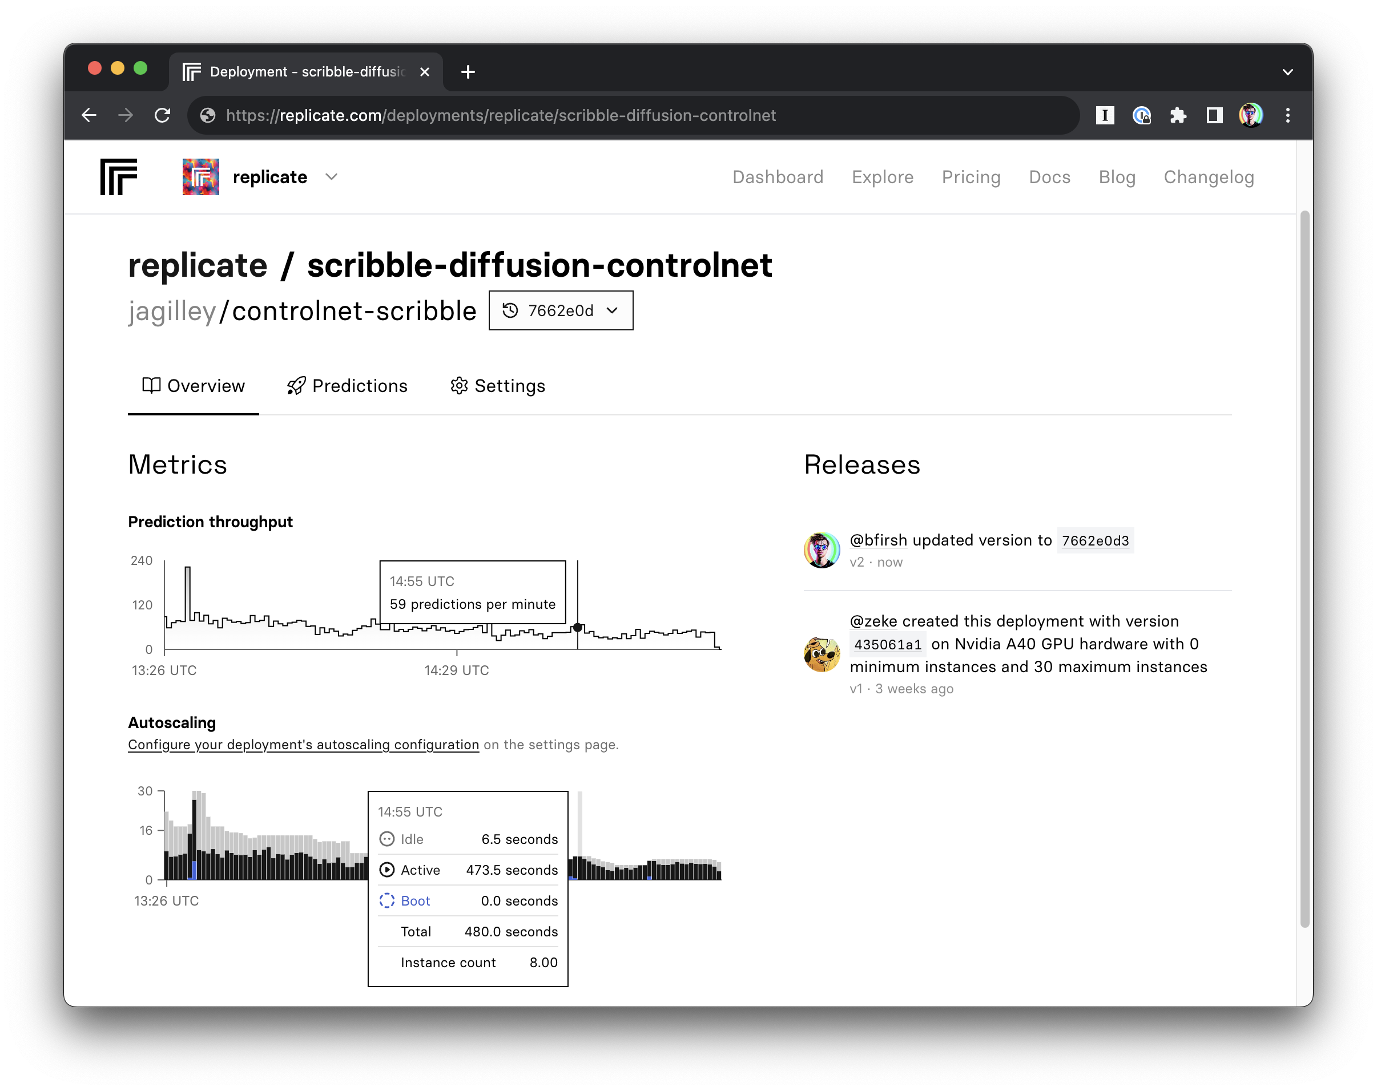1377x1091 pixels.
Task: Open the controlnet-scribble model link
Action: (354, 312)
